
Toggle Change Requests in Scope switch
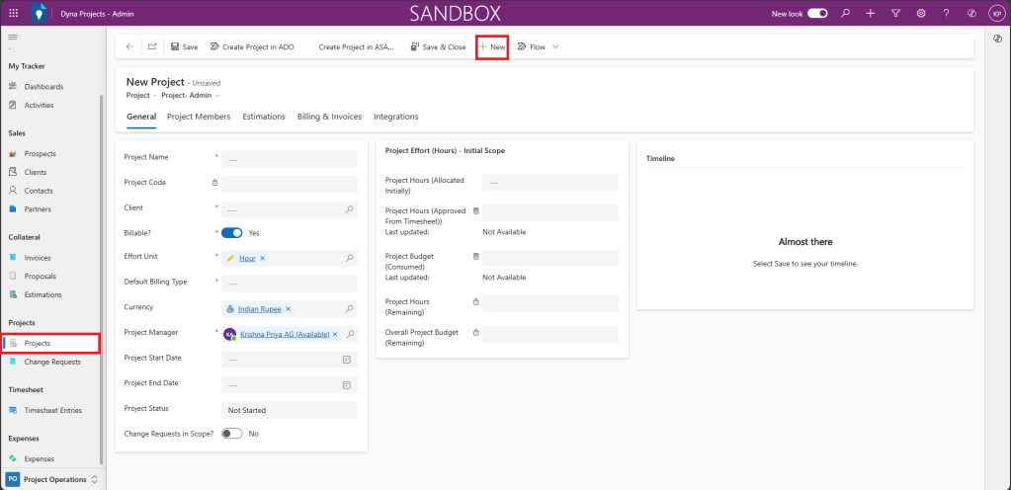231,434
